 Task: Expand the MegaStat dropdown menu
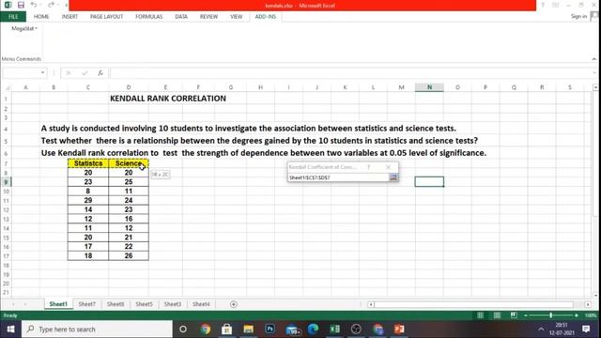pyautogui.click(x=24, y=28)
